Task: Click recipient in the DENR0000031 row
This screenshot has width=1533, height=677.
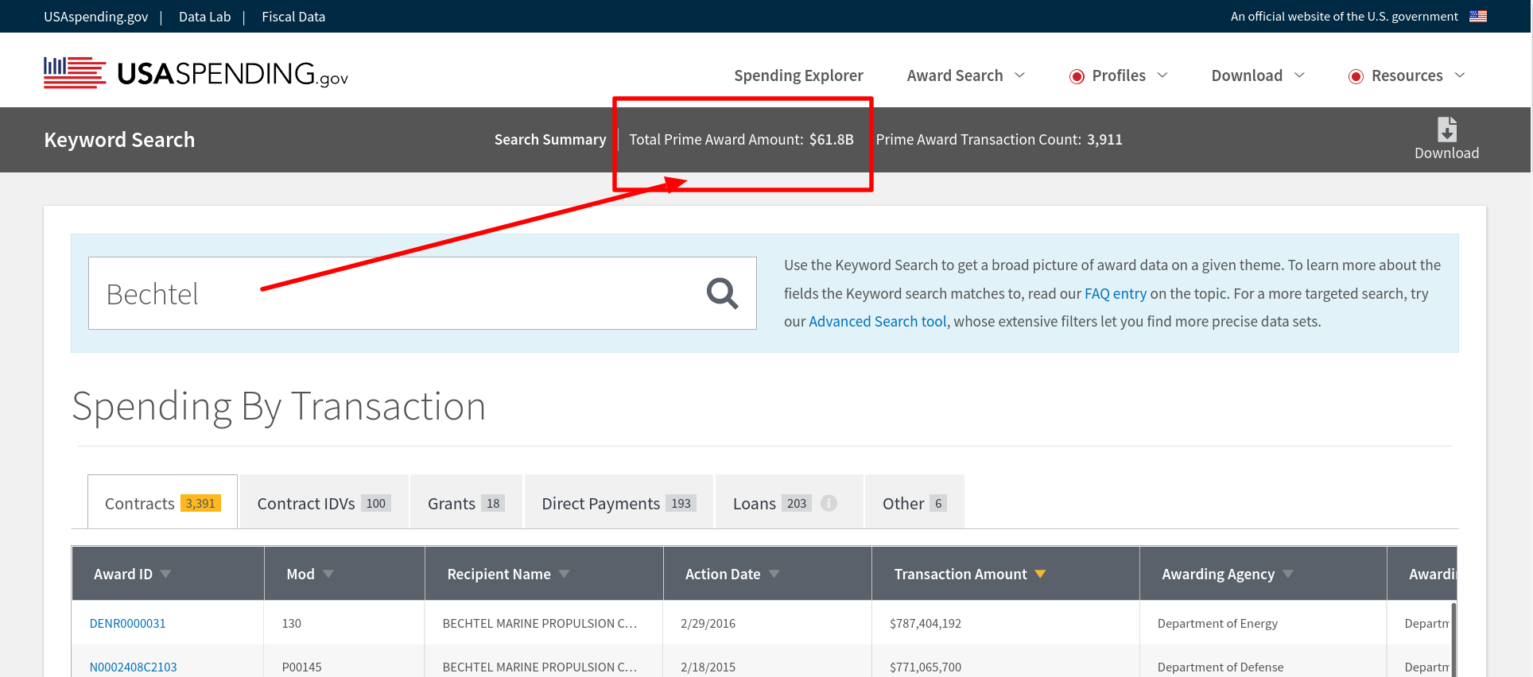Action: tap(540, 623)
